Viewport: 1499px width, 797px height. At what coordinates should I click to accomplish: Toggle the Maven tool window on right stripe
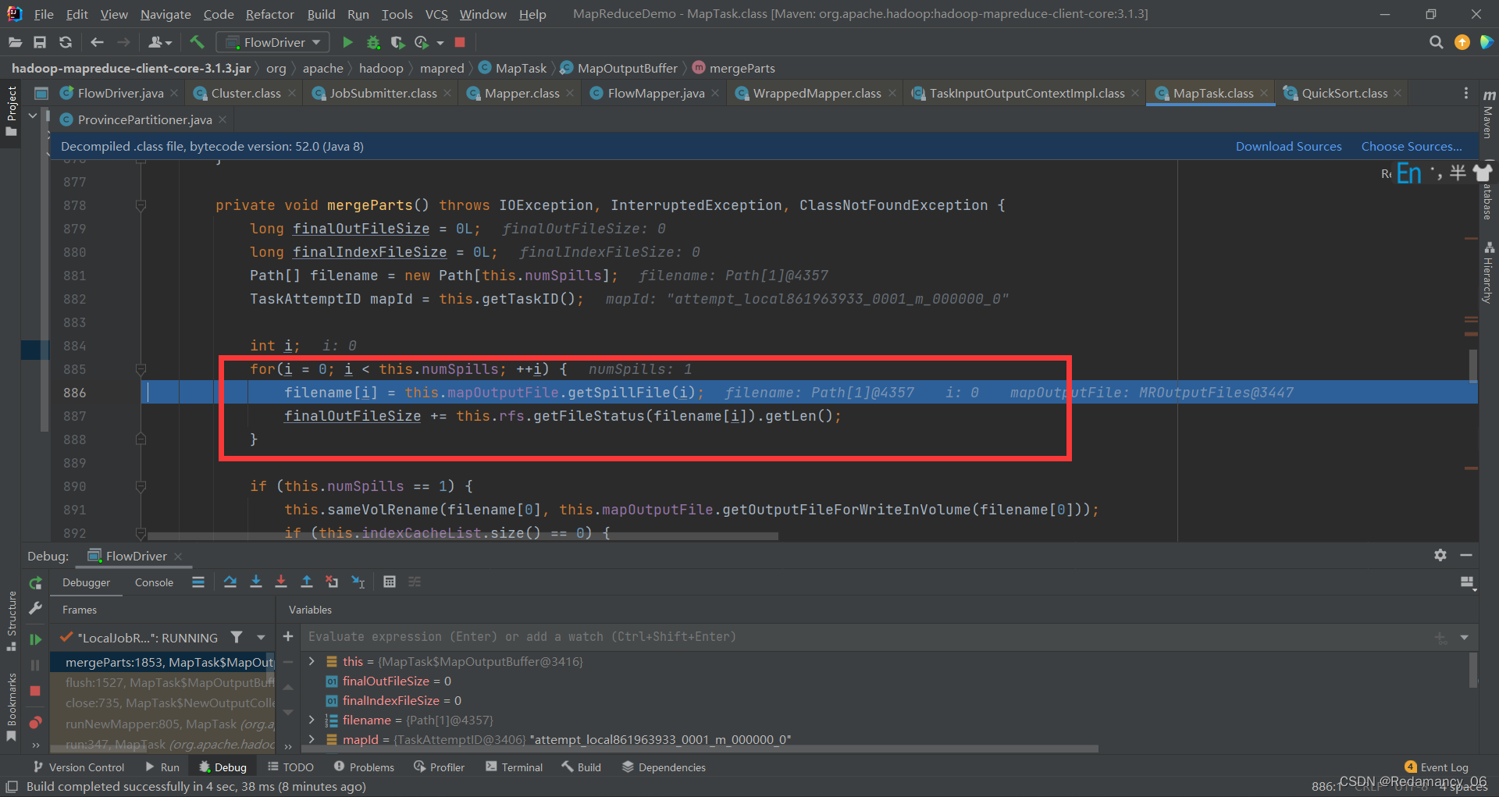(x=1488, y=113)
